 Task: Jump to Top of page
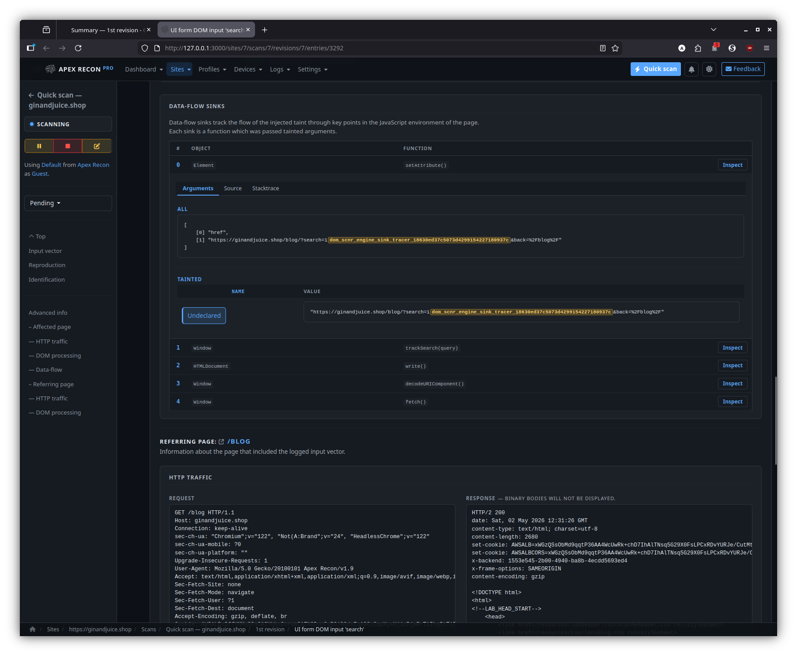[x=38, y=237]
